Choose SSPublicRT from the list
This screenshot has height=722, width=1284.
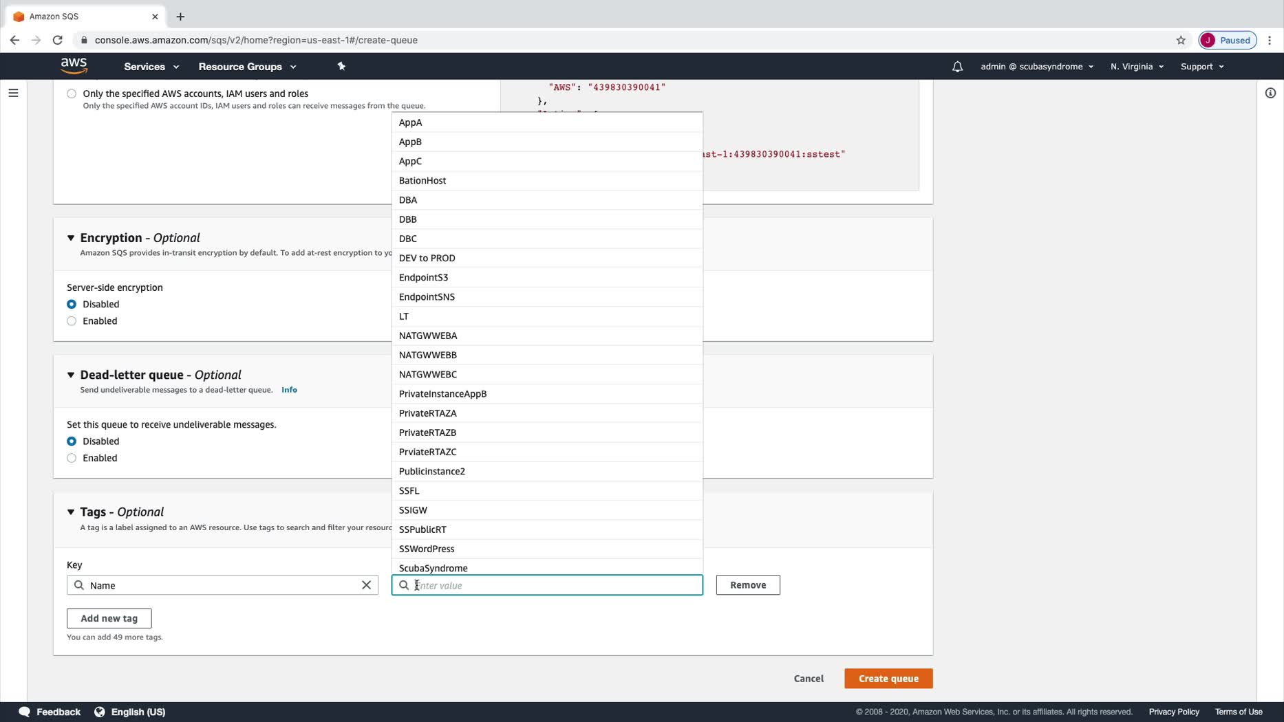point(547,529)
